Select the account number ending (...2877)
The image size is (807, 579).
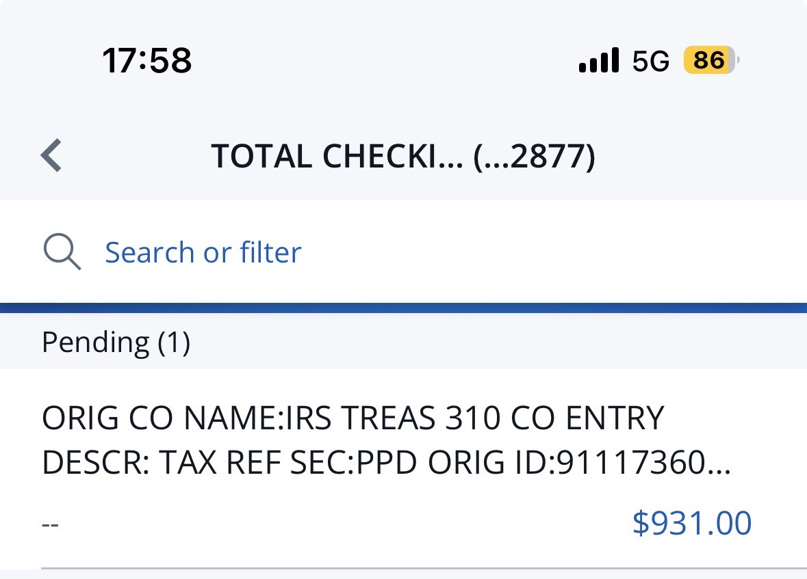tap(534, 157)
